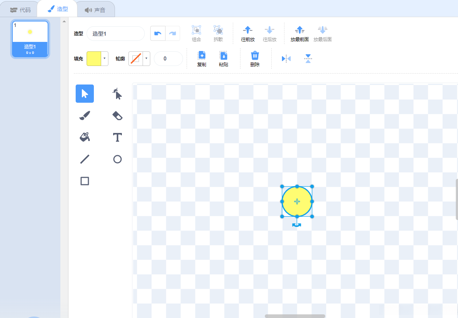Viewport: 458px width, 318px height.
Task: Select the Eraser tool
Action: (x=117, y=115)
